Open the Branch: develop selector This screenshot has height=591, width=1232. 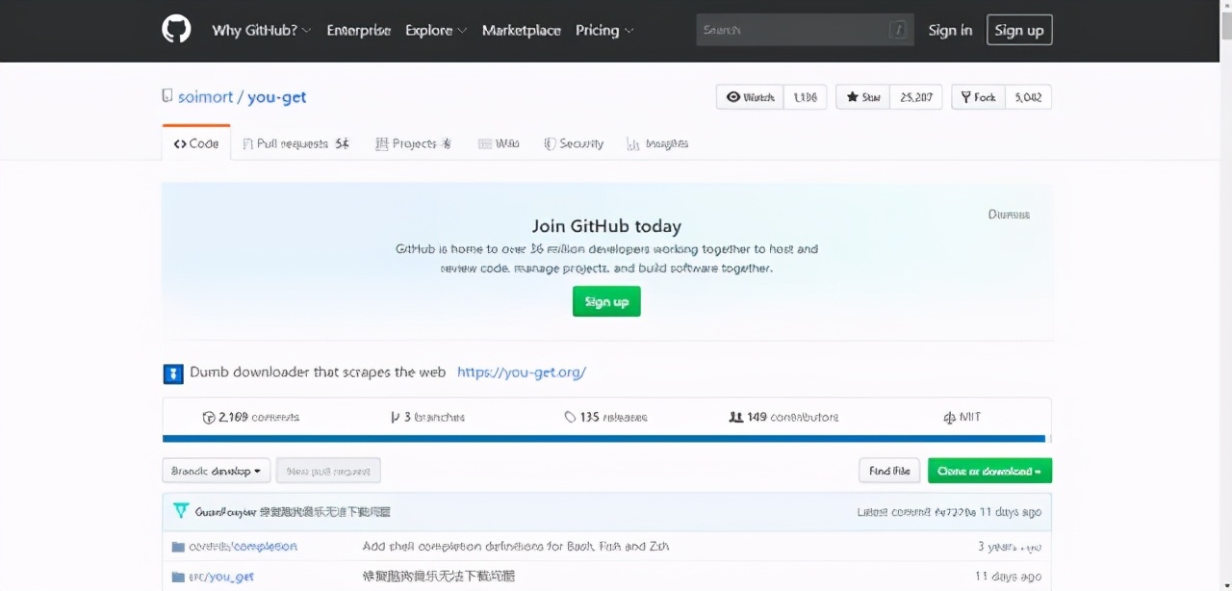[x=216, y=471]
